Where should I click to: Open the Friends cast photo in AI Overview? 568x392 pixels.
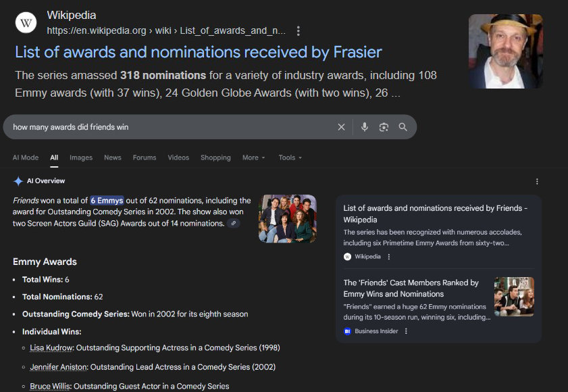click(x=287, y=219)
